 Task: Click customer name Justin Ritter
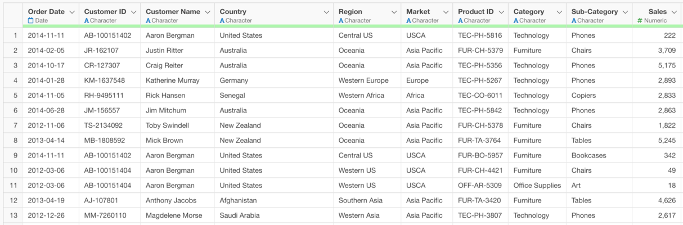point(164,51)
